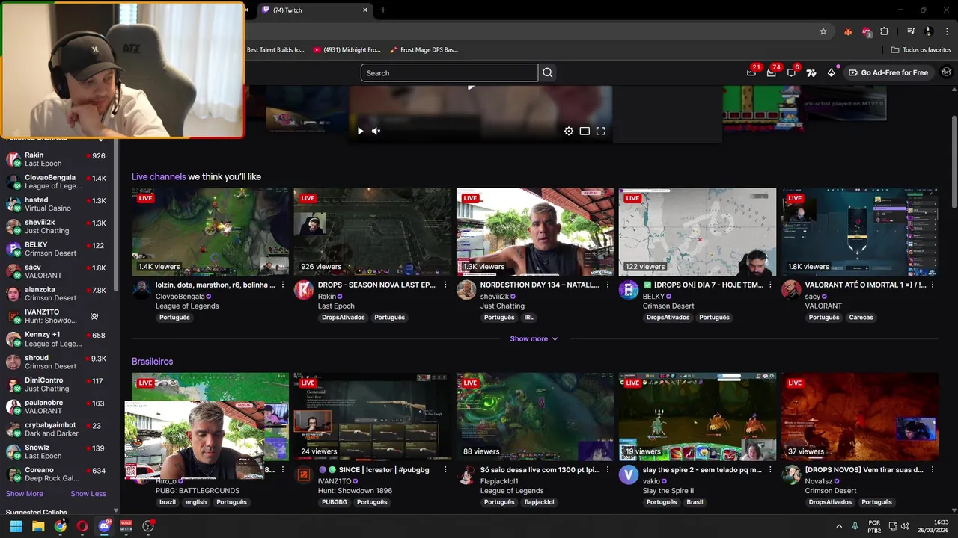Open Discord from the taskbar
This screenshot has width=958, height=538.
pyautogui.click(x=104, y=526)
